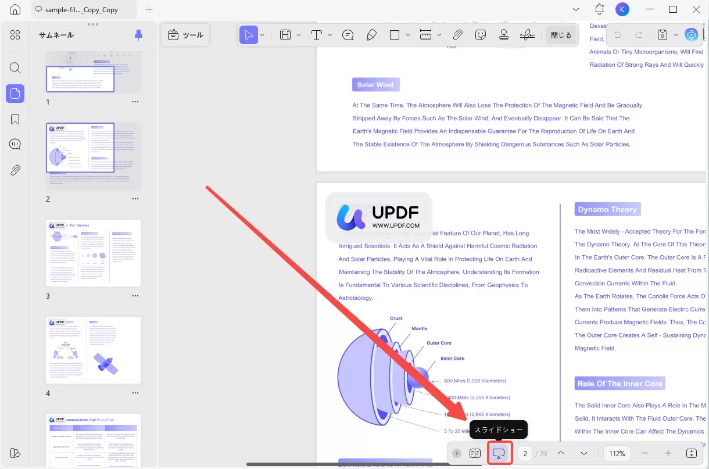The height and width of the screenshot is (469, 709).
Task: Select the page 3 thumbnail
Action: click(93, 253)
